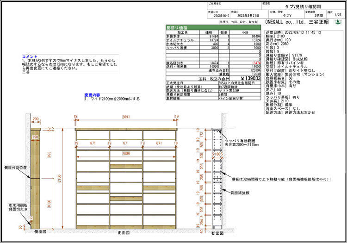Click the 背面補強板 annotation
Image resolution: width=347 pixels, height=243 pixels.
pos(240,193)
